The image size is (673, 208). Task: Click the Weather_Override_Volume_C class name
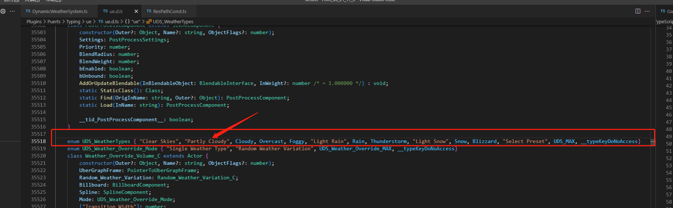pos(123,156)
